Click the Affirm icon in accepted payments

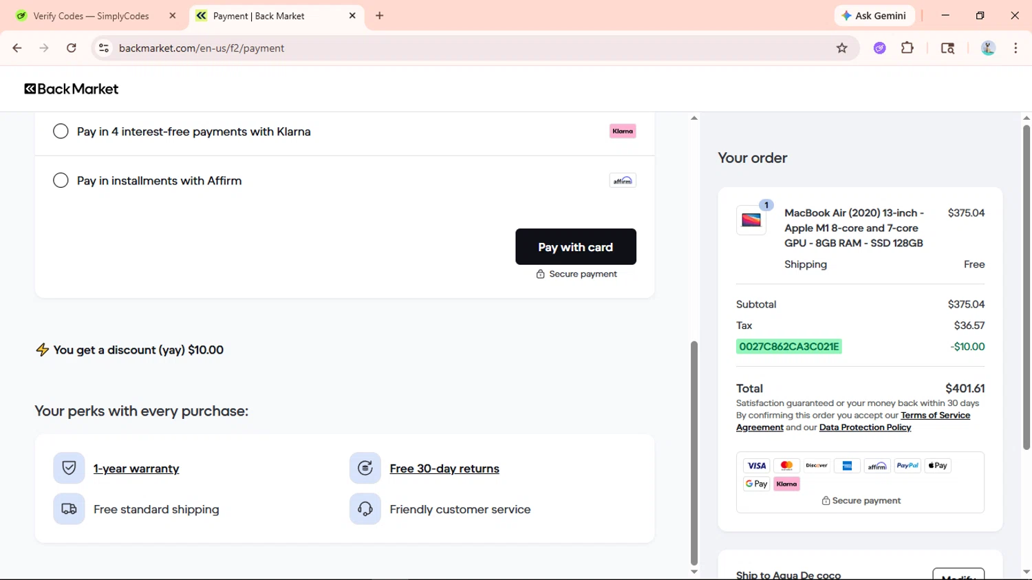(x=877, y=466)
